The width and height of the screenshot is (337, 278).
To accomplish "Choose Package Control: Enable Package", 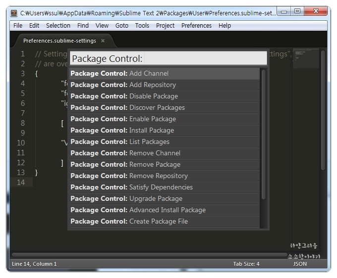I will click(165, 119).
